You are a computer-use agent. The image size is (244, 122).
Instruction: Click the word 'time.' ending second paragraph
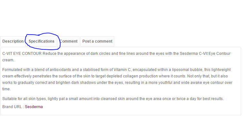tap(6, 89)
